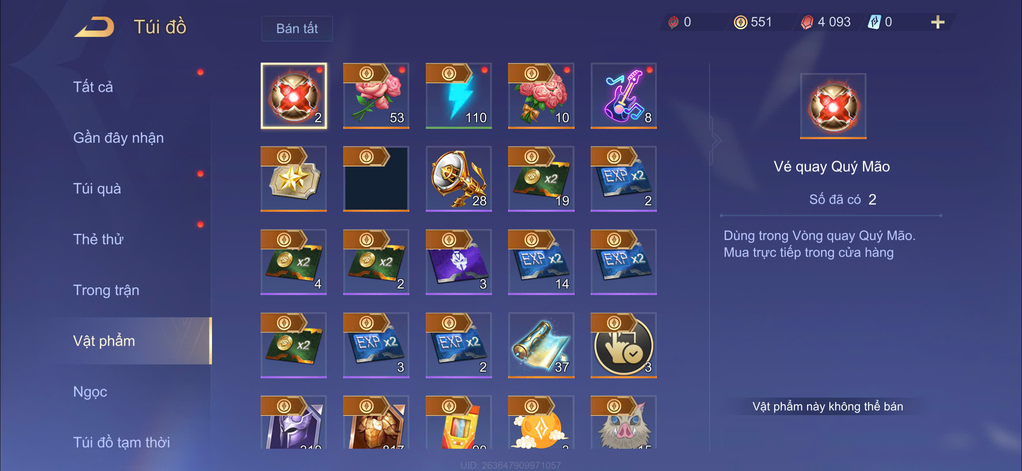Screen dimensions: 1022x471
Task: Select the gold star badge item
Action: tap(294, 179)
